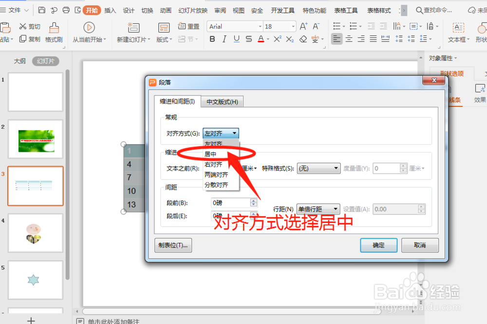Apply bold formatting with the B icon
This screenshot has width=487, height=324.
click(212, 39)
